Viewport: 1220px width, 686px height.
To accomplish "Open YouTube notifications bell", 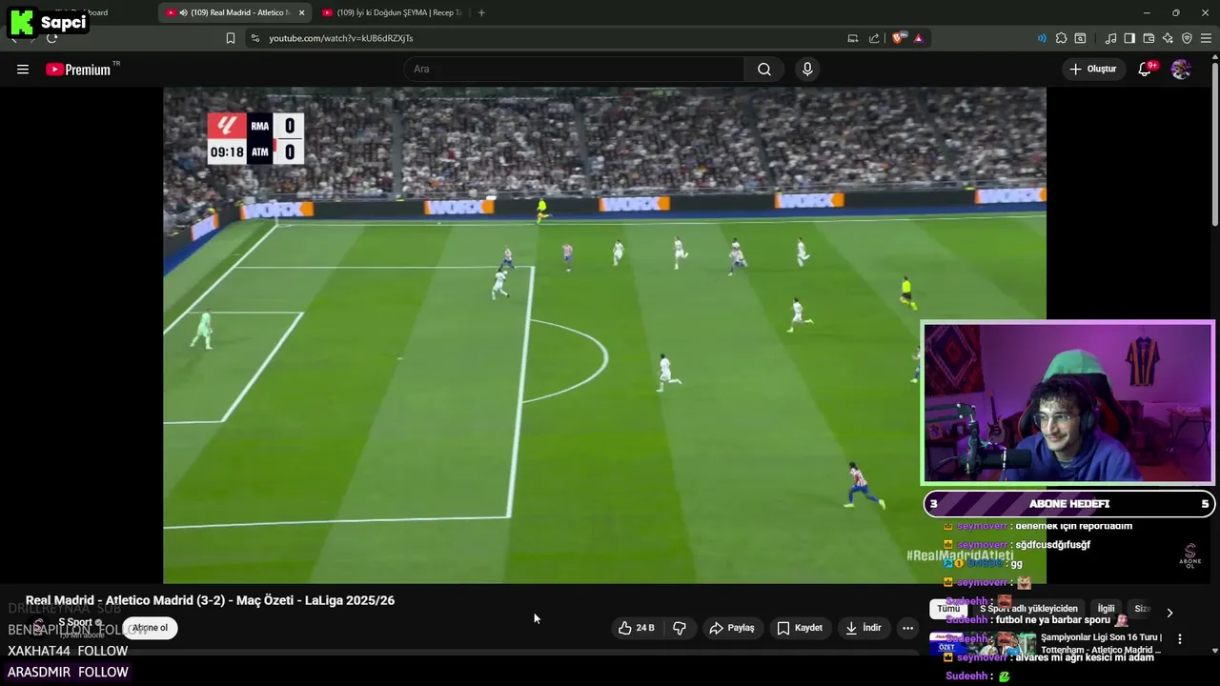I will coord(1146,70).
